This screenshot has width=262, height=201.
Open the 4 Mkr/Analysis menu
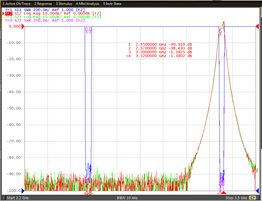coord(88,4)
